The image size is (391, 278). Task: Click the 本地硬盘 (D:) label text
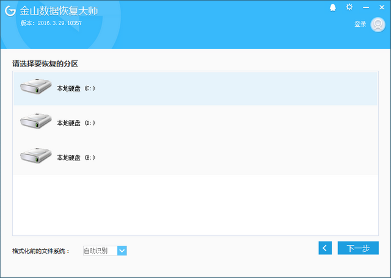click(76, 123)
